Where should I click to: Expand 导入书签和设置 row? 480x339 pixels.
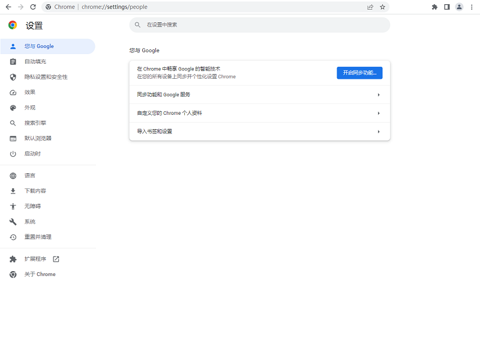pos(259,132)
